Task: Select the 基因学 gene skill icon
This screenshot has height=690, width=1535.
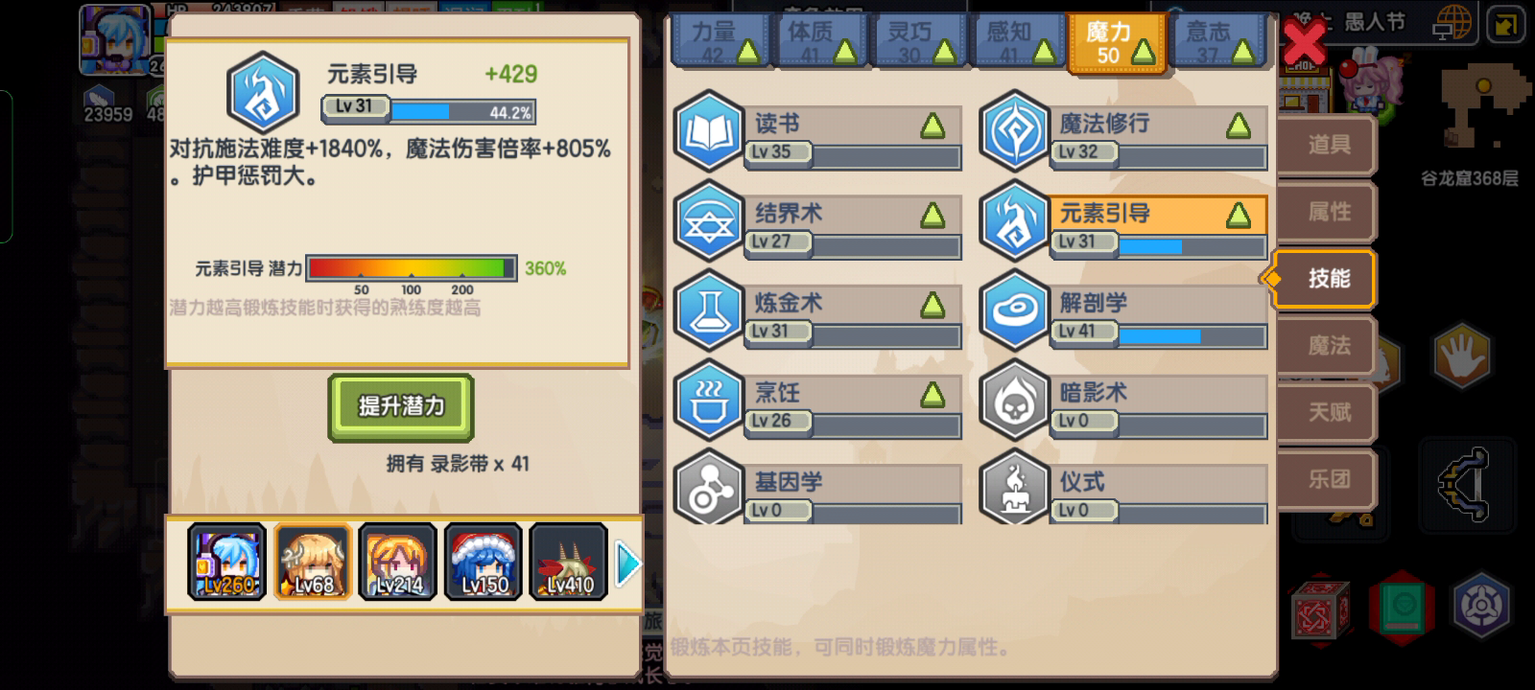Action: pos(709,487)
